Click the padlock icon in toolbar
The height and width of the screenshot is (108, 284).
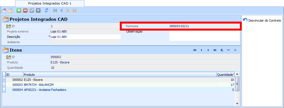coord(10,10)
